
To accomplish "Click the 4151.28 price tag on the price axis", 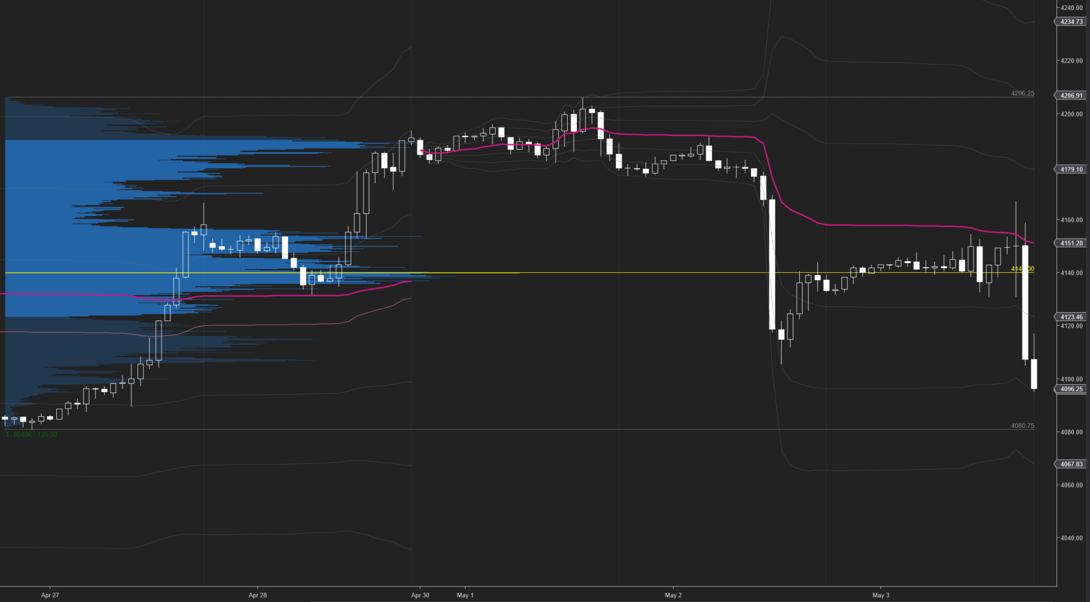I will click(1069, 243).
